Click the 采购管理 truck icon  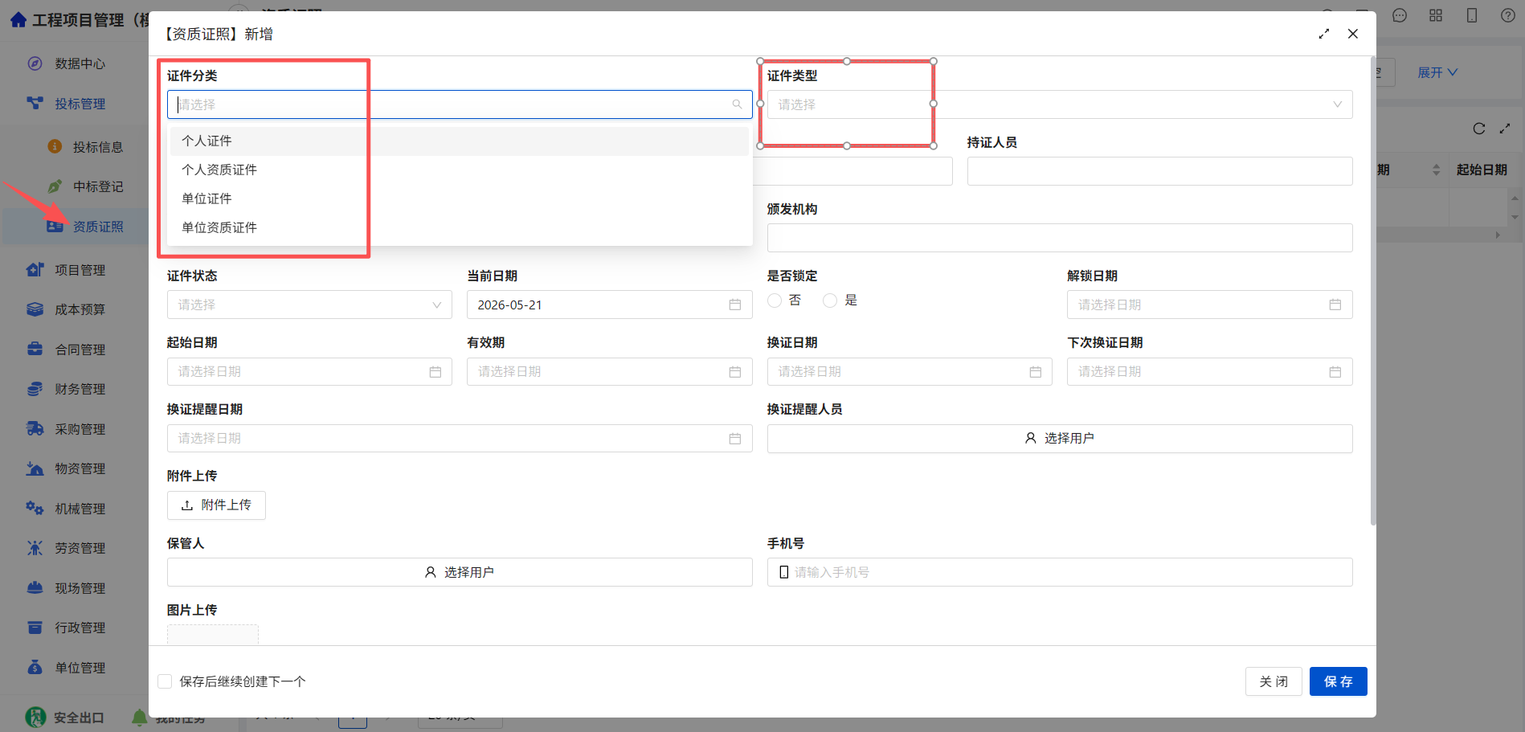(35, 429)
